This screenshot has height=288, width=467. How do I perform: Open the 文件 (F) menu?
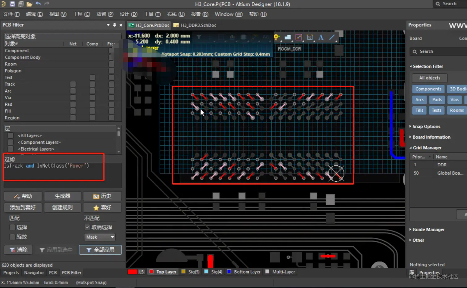[11, 14]
